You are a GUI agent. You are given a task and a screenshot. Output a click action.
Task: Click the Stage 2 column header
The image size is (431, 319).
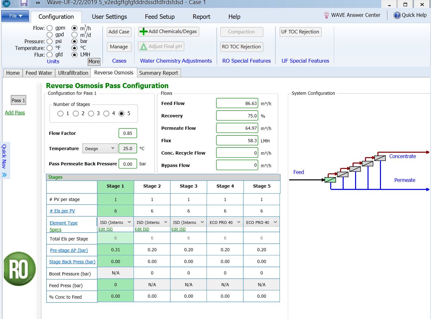point(152,186)
